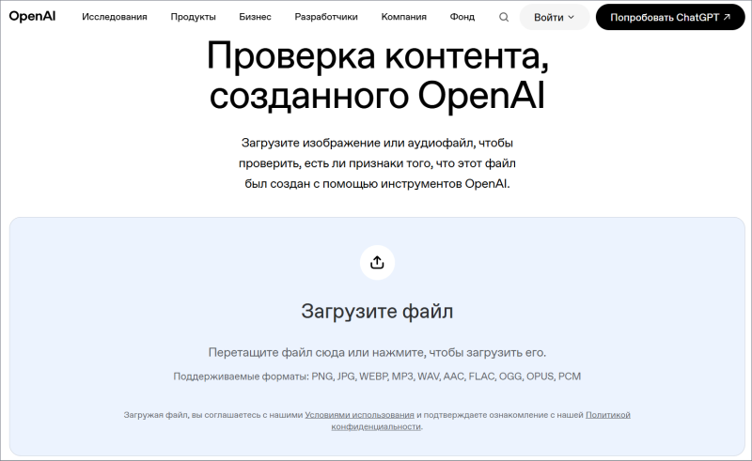
Task: Open Условиями использования link
Action: (x=360, y=415)
